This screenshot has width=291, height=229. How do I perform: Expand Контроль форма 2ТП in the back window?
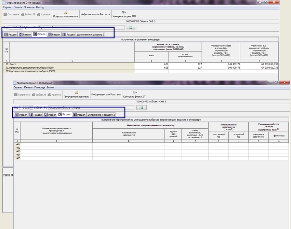tap(124, 12)
